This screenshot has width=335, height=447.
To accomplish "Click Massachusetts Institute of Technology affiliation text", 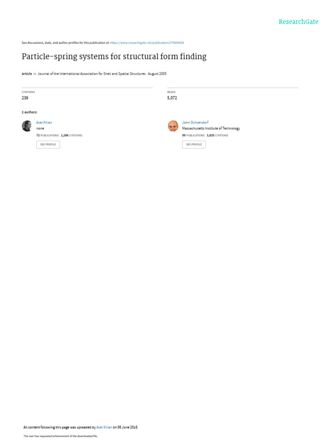I will point(211,129).
